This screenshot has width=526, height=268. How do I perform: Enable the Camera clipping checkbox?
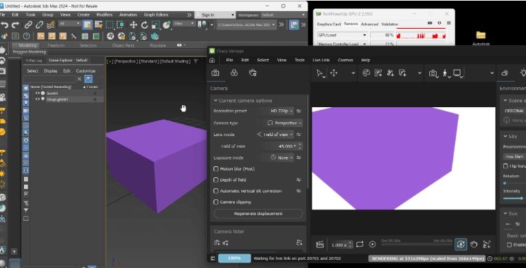pos(216,202)
